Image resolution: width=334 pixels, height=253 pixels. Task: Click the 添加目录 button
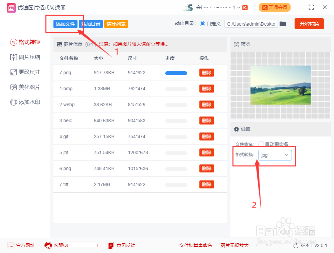tap(91, 24)
